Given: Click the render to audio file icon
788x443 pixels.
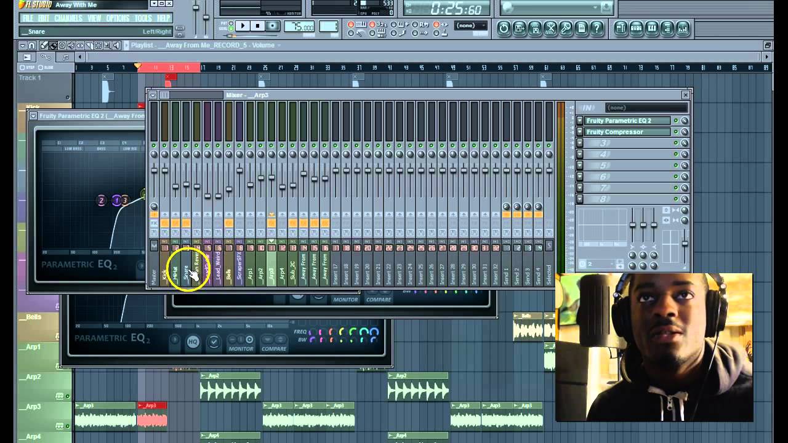Looking at the screenshot, I should tap(535, 28).
